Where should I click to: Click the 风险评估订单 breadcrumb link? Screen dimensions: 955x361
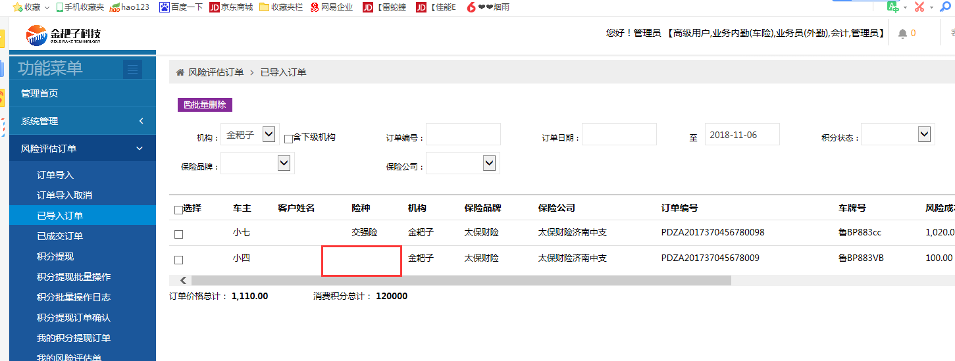(216, 72)
